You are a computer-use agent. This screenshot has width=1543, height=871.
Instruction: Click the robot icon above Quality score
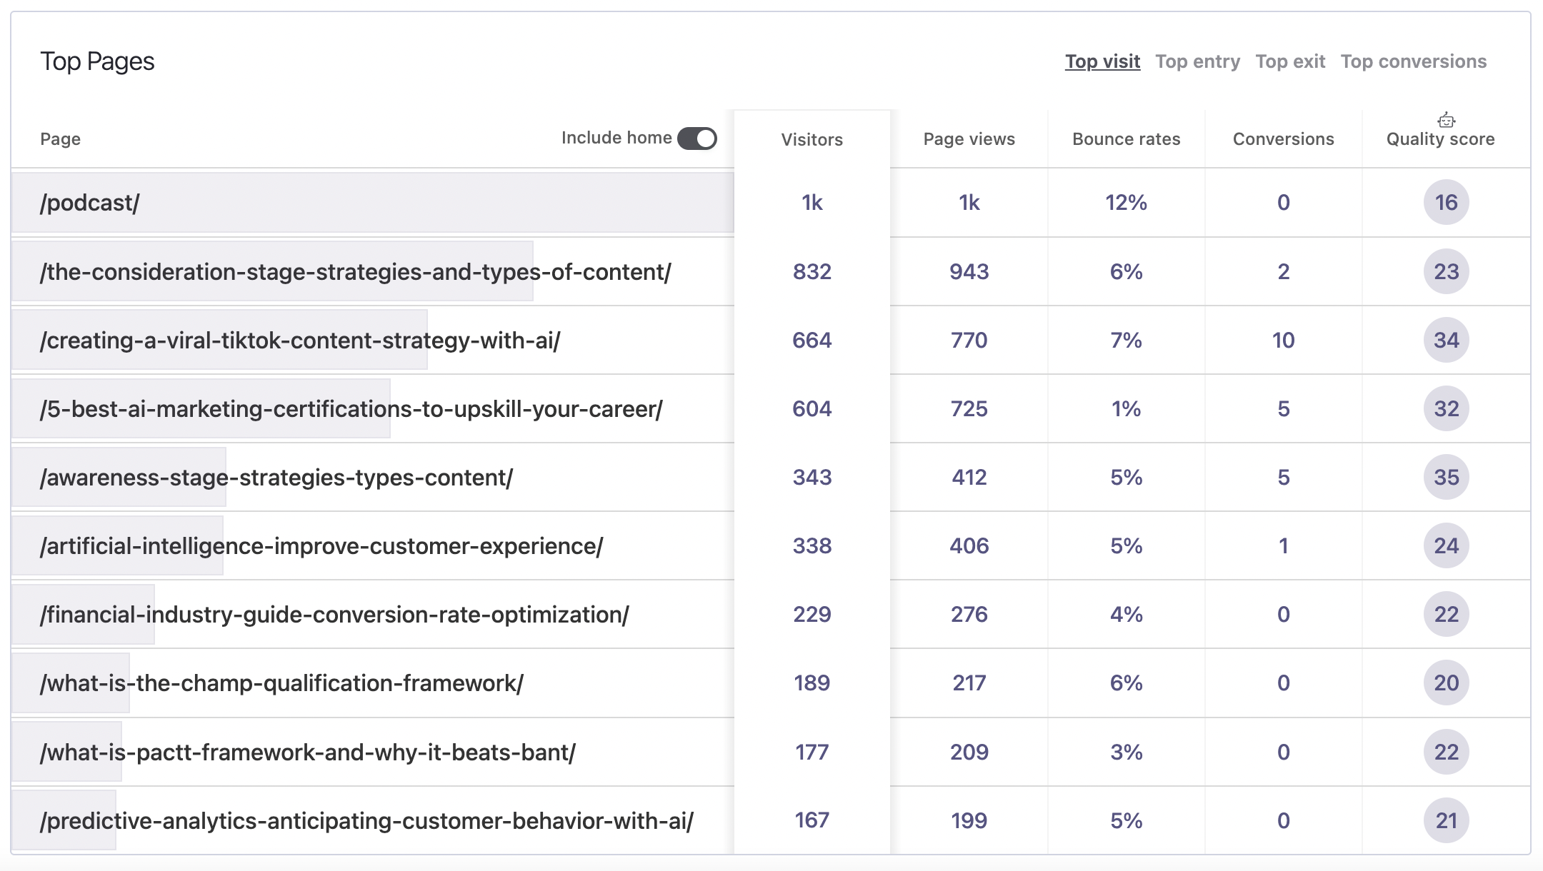[1447, 120]
